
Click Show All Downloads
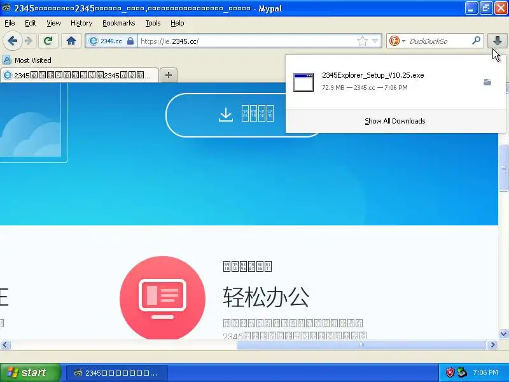[394, 121]
